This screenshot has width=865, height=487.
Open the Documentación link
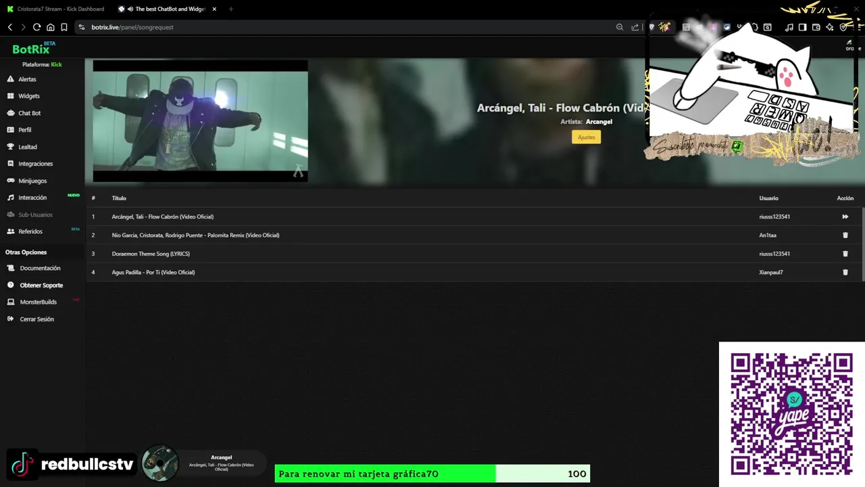(40, 268)
